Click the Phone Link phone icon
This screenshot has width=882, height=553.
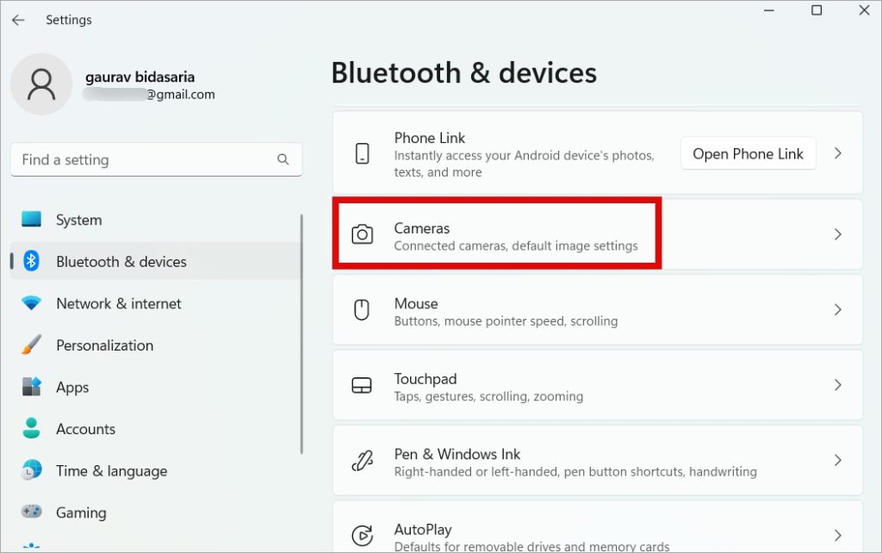363,153
